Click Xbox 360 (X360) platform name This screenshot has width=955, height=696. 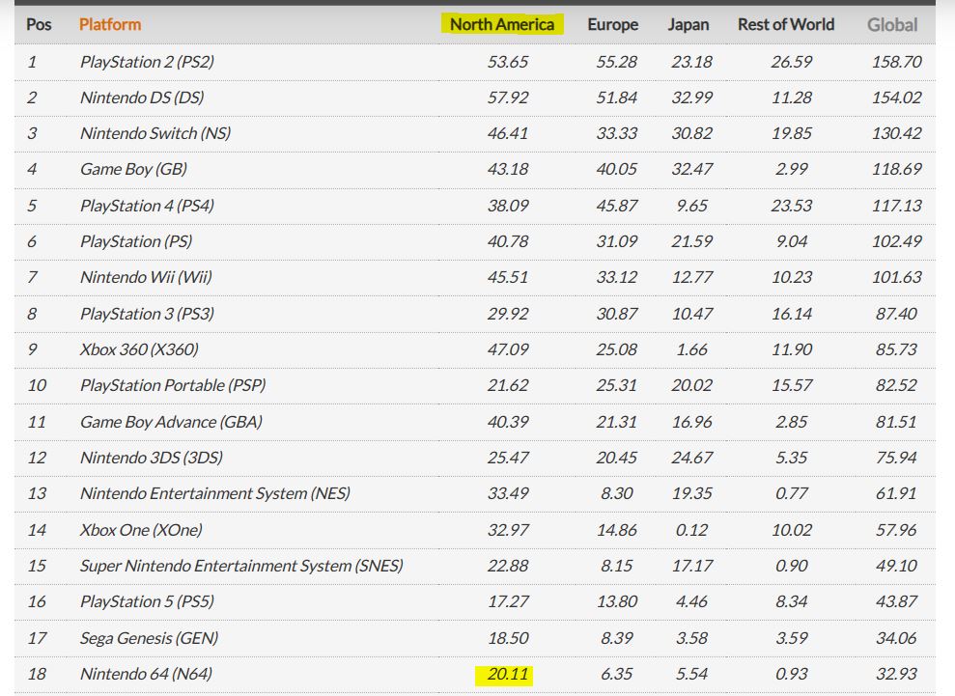pyautogui.click(x=139, y=349)
